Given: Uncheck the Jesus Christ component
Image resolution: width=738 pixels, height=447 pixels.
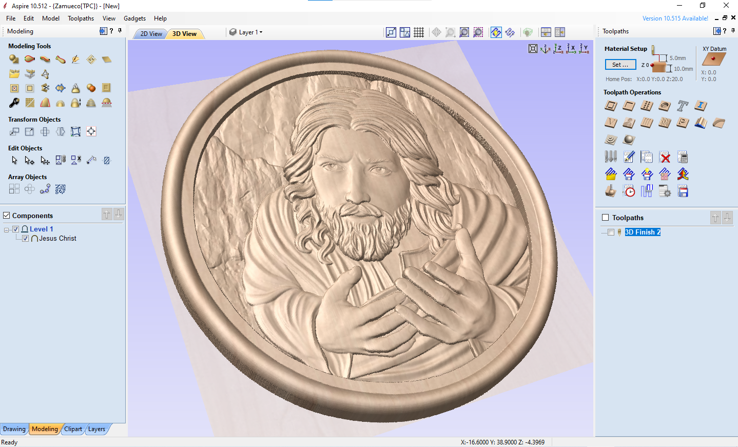Looking at the screenshot, I should point(26,239).
